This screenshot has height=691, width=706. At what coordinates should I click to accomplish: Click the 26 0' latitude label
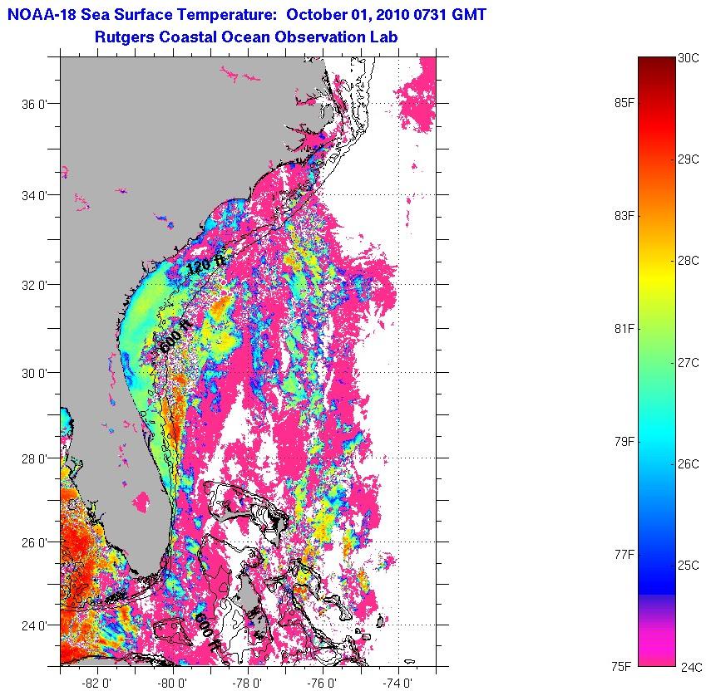click(x=35, y=543)
